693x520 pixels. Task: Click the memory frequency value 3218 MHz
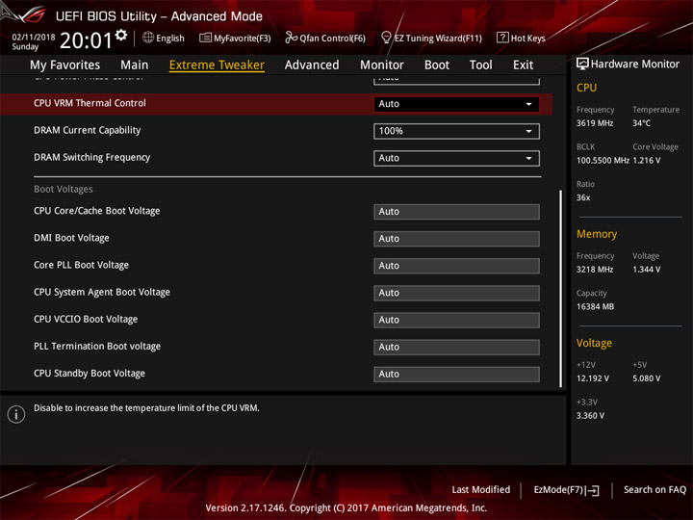[x=595, y=270]
